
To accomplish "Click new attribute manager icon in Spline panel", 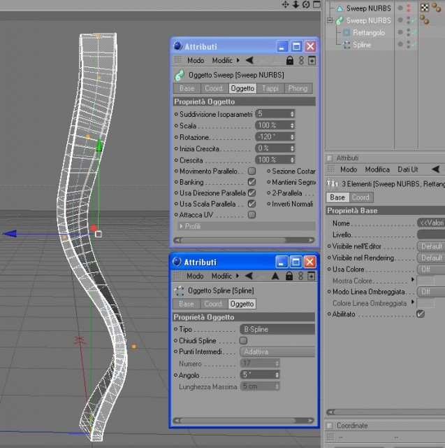I will (x=312, y=276).
